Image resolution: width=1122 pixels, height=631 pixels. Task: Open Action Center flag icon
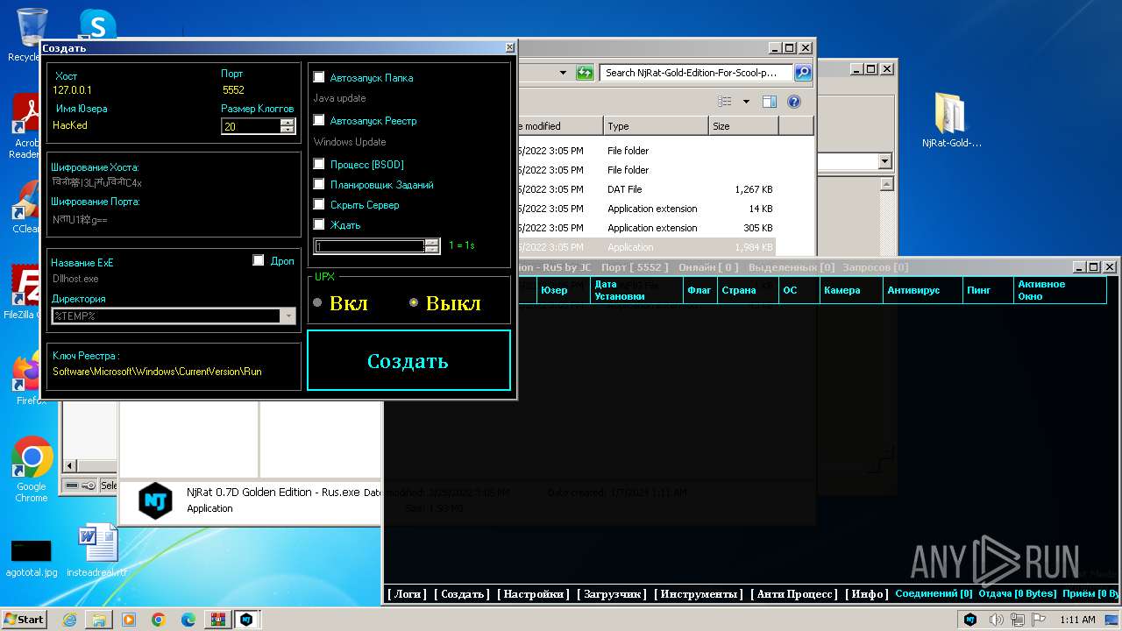click(x=1039, y=620)
